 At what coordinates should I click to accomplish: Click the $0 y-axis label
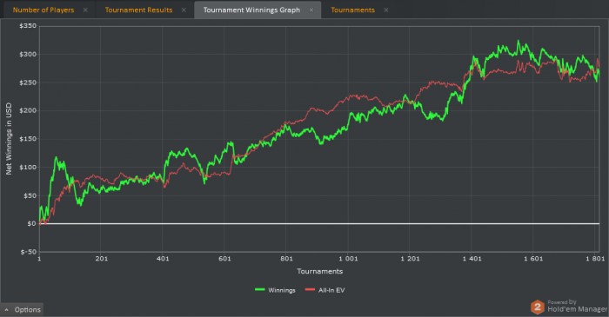pos(31,223)
